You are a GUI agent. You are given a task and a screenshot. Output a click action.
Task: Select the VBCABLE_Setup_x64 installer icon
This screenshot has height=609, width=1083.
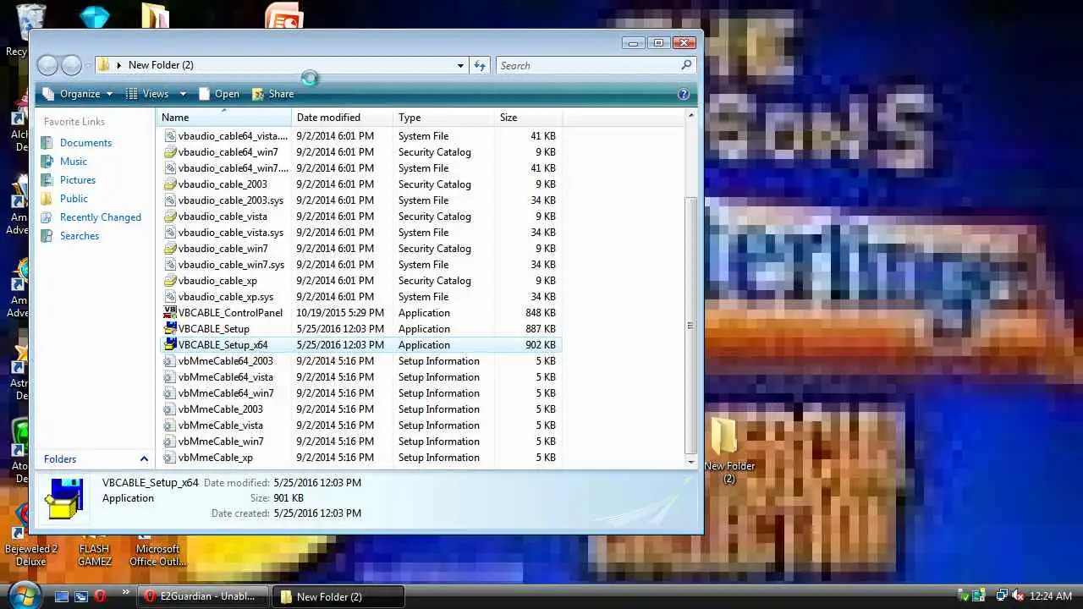(170, 344)
